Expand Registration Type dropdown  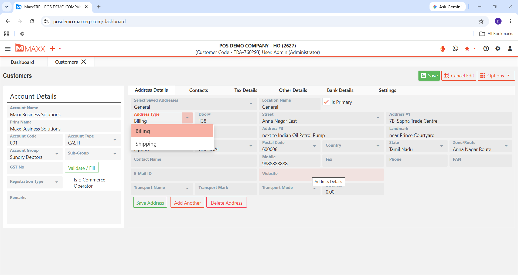click(x=57, y=182)
